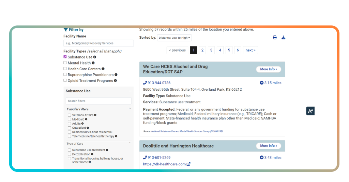349x182 pixels.
Task: Click info icon next to Buprenorphine Practitioners
Action: click(x=116, y=75)
